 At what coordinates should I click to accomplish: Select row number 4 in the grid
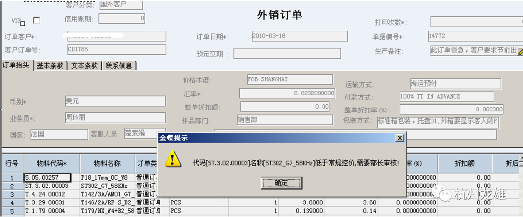click(x=12, y=202)
